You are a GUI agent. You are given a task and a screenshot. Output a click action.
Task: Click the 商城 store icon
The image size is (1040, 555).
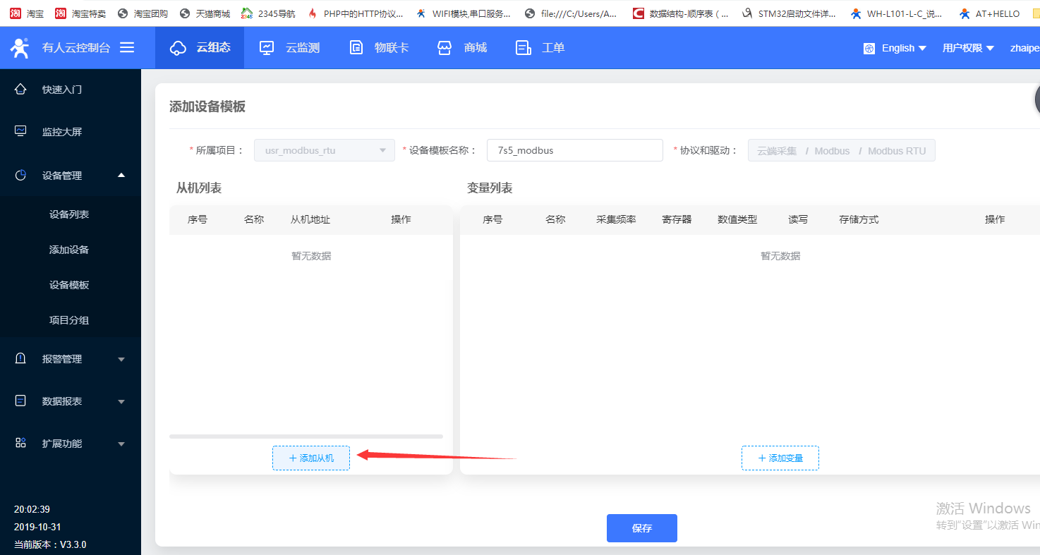[444, 48]
